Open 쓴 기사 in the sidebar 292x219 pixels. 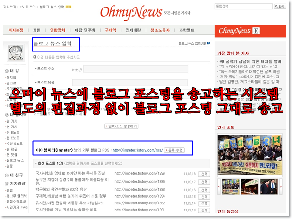click(12, 121)
